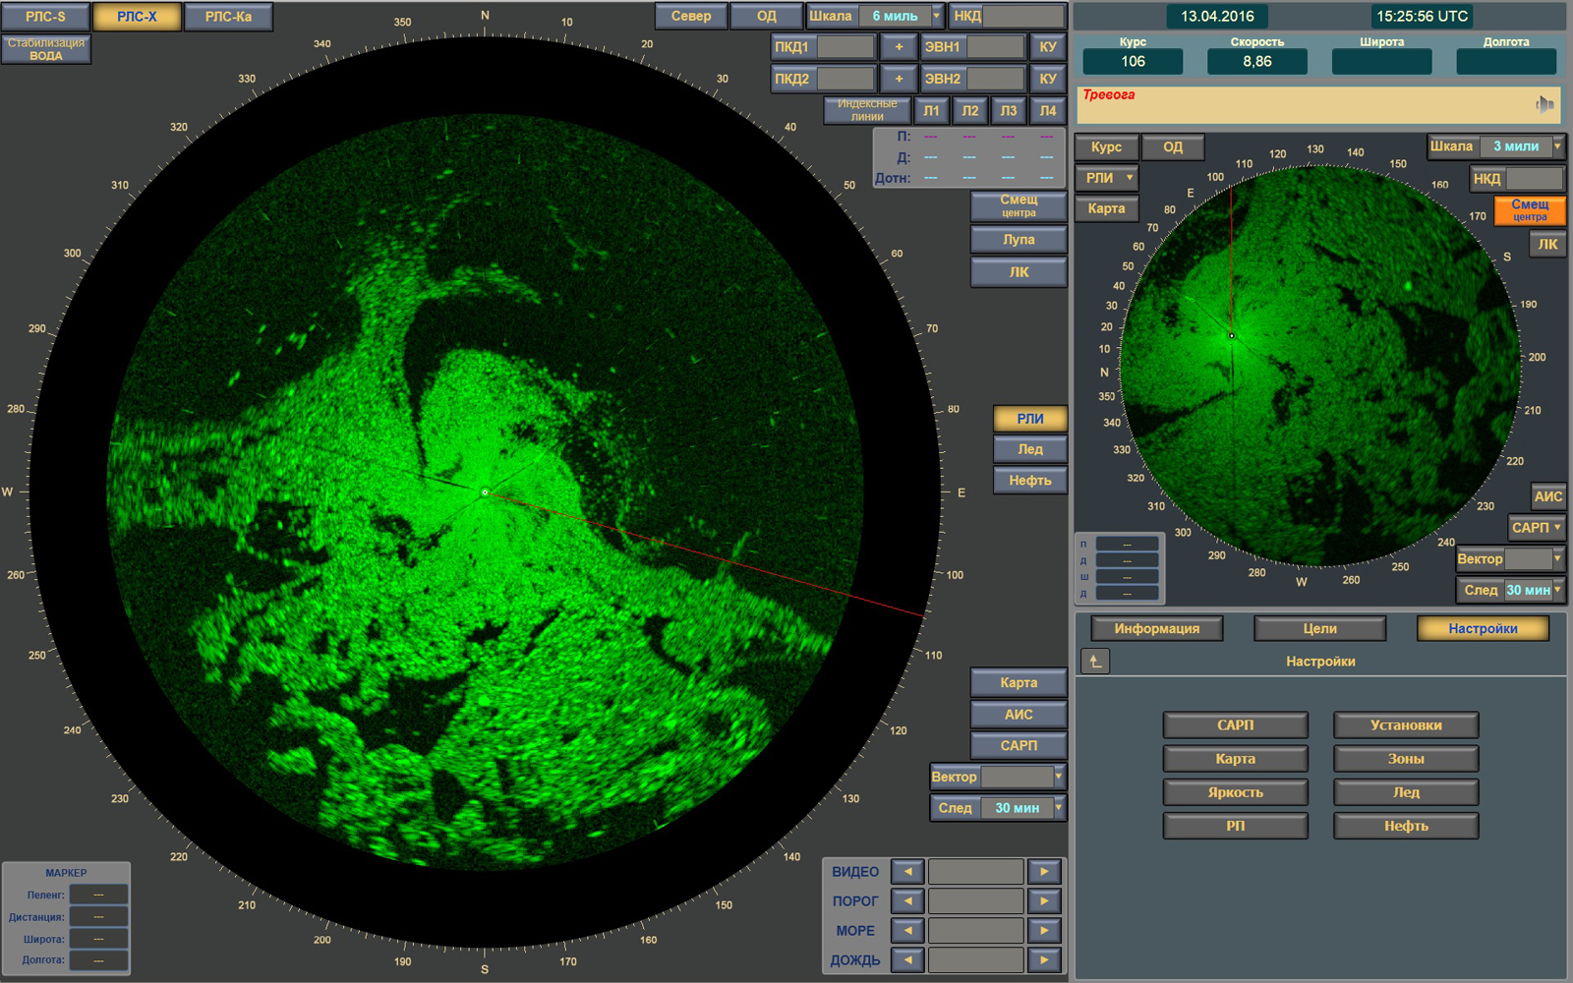Open secondary radar Вектор dropdown
The width and height of the screenshot is (1573, 983).
1557,559
